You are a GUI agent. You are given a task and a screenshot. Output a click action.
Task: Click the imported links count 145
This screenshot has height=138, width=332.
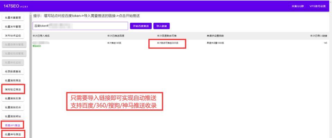tap(325, 43)
